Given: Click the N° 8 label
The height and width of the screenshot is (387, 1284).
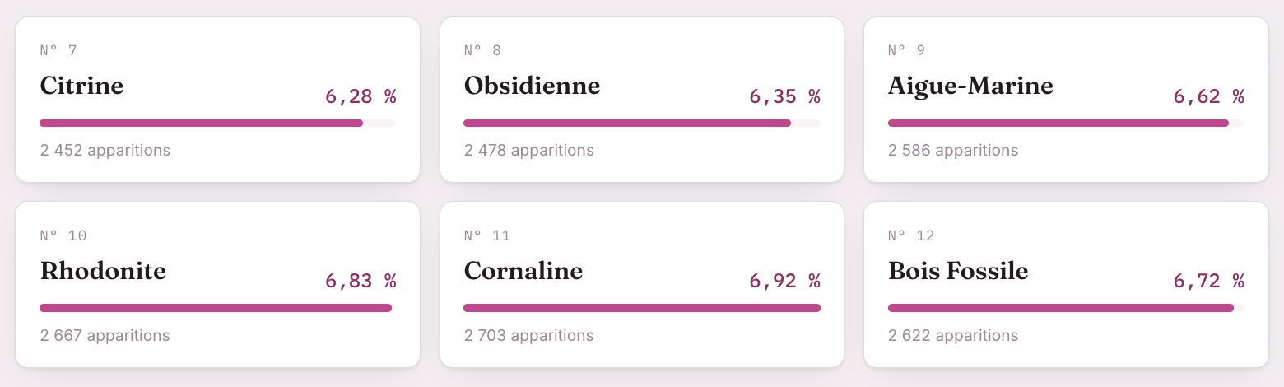Looking at the screenshot, I should click(482, 51).
